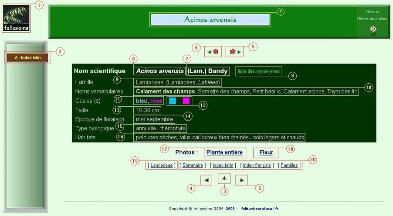Click the bottom left arrow button

tap(207, 179)
